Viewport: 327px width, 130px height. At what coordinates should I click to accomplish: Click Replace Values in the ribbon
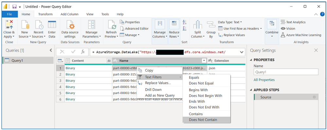click(231, 35)
